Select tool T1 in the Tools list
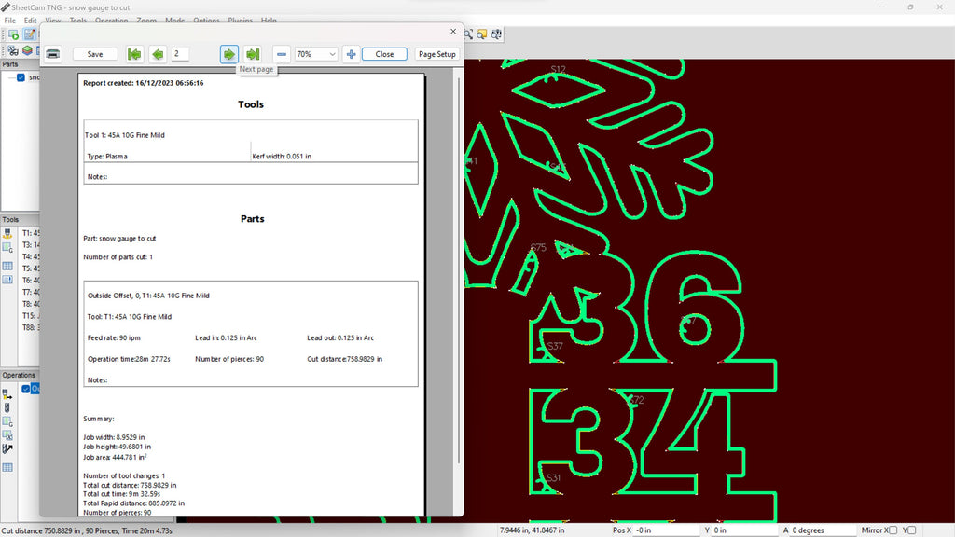This screenshot has height=537, width=955. click(31, 233)
